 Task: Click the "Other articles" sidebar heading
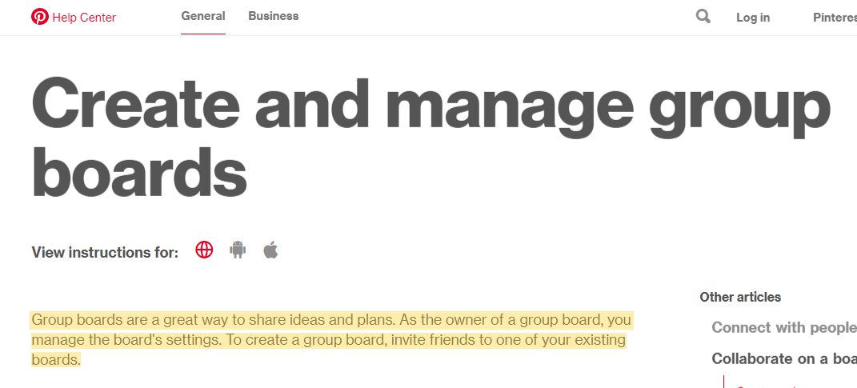click(740, 297)
